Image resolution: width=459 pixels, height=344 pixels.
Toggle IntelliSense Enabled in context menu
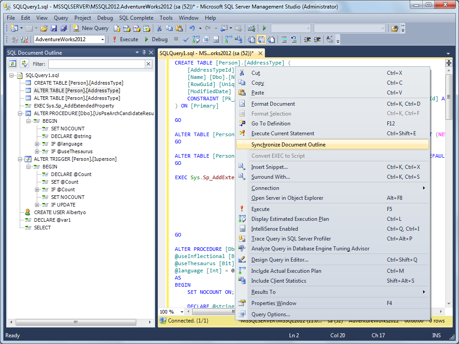tap(333, 229)
